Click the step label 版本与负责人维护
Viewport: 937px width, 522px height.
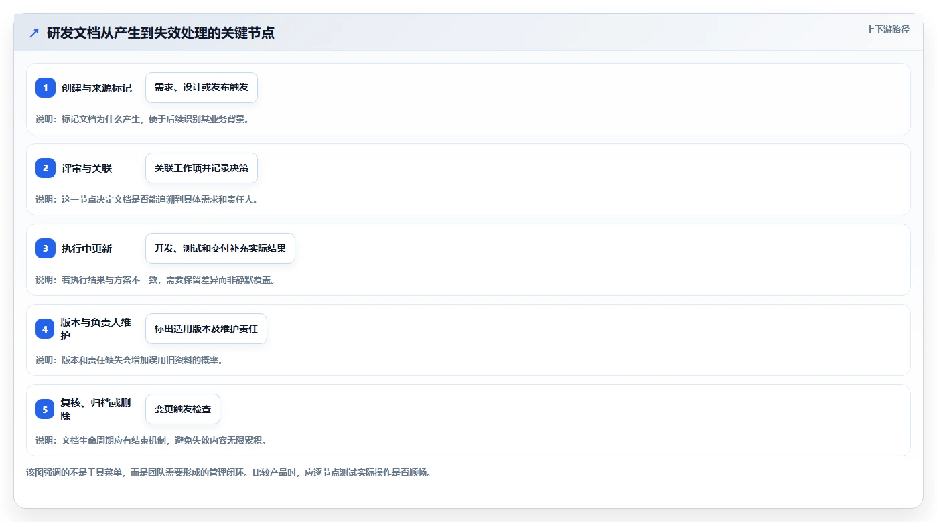tap(96, 329)
